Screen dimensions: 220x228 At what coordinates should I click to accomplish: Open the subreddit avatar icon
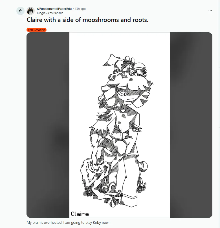[30, 11]
